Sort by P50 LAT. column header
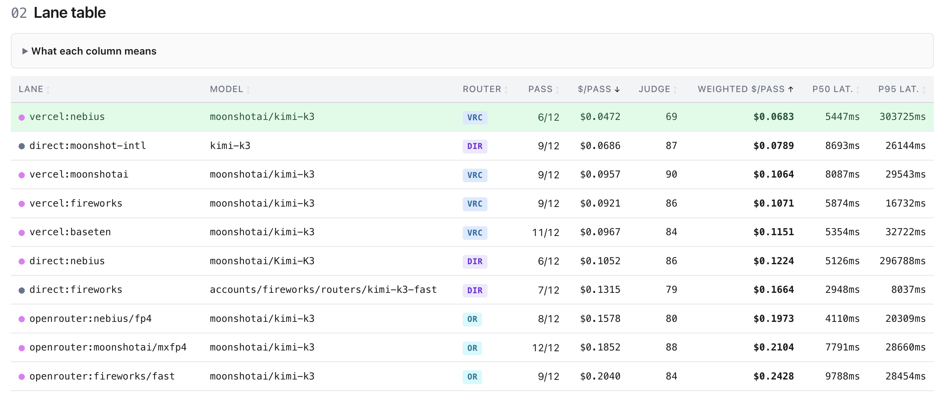Screen dimensions: 944x400 (x=836, y=89)
